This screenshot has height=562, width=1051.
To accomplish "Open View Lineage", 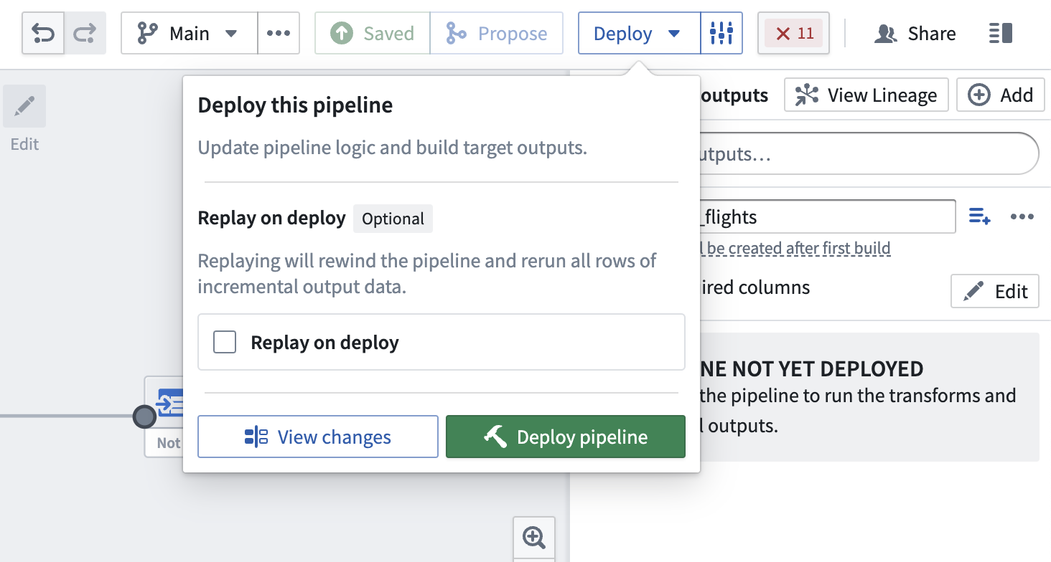I will click(867, 95).
